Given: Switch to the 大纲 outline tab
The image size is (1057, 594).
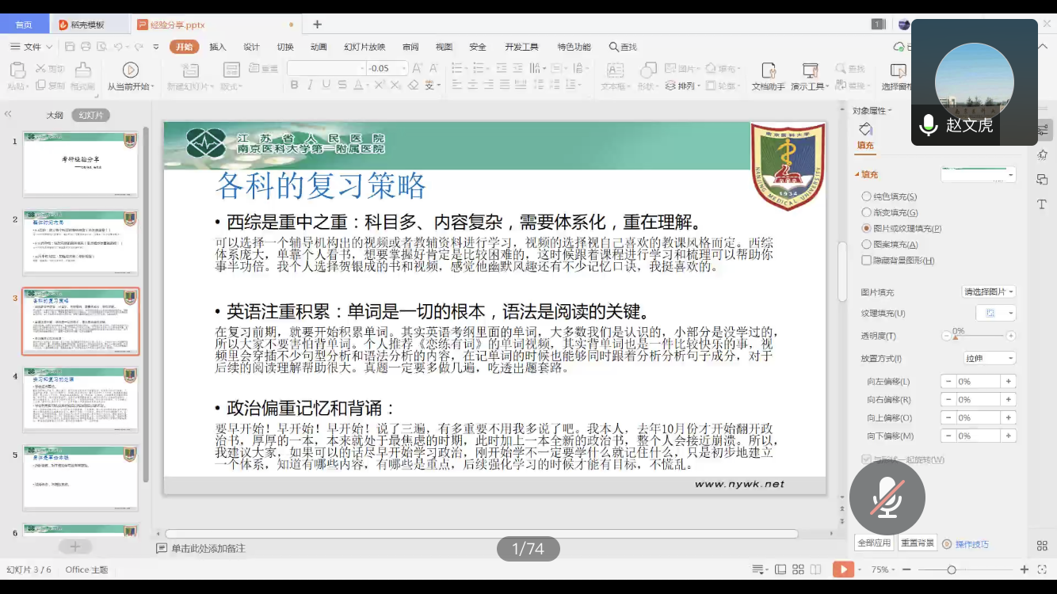Looking at the screenshot, I should point(55,116).
